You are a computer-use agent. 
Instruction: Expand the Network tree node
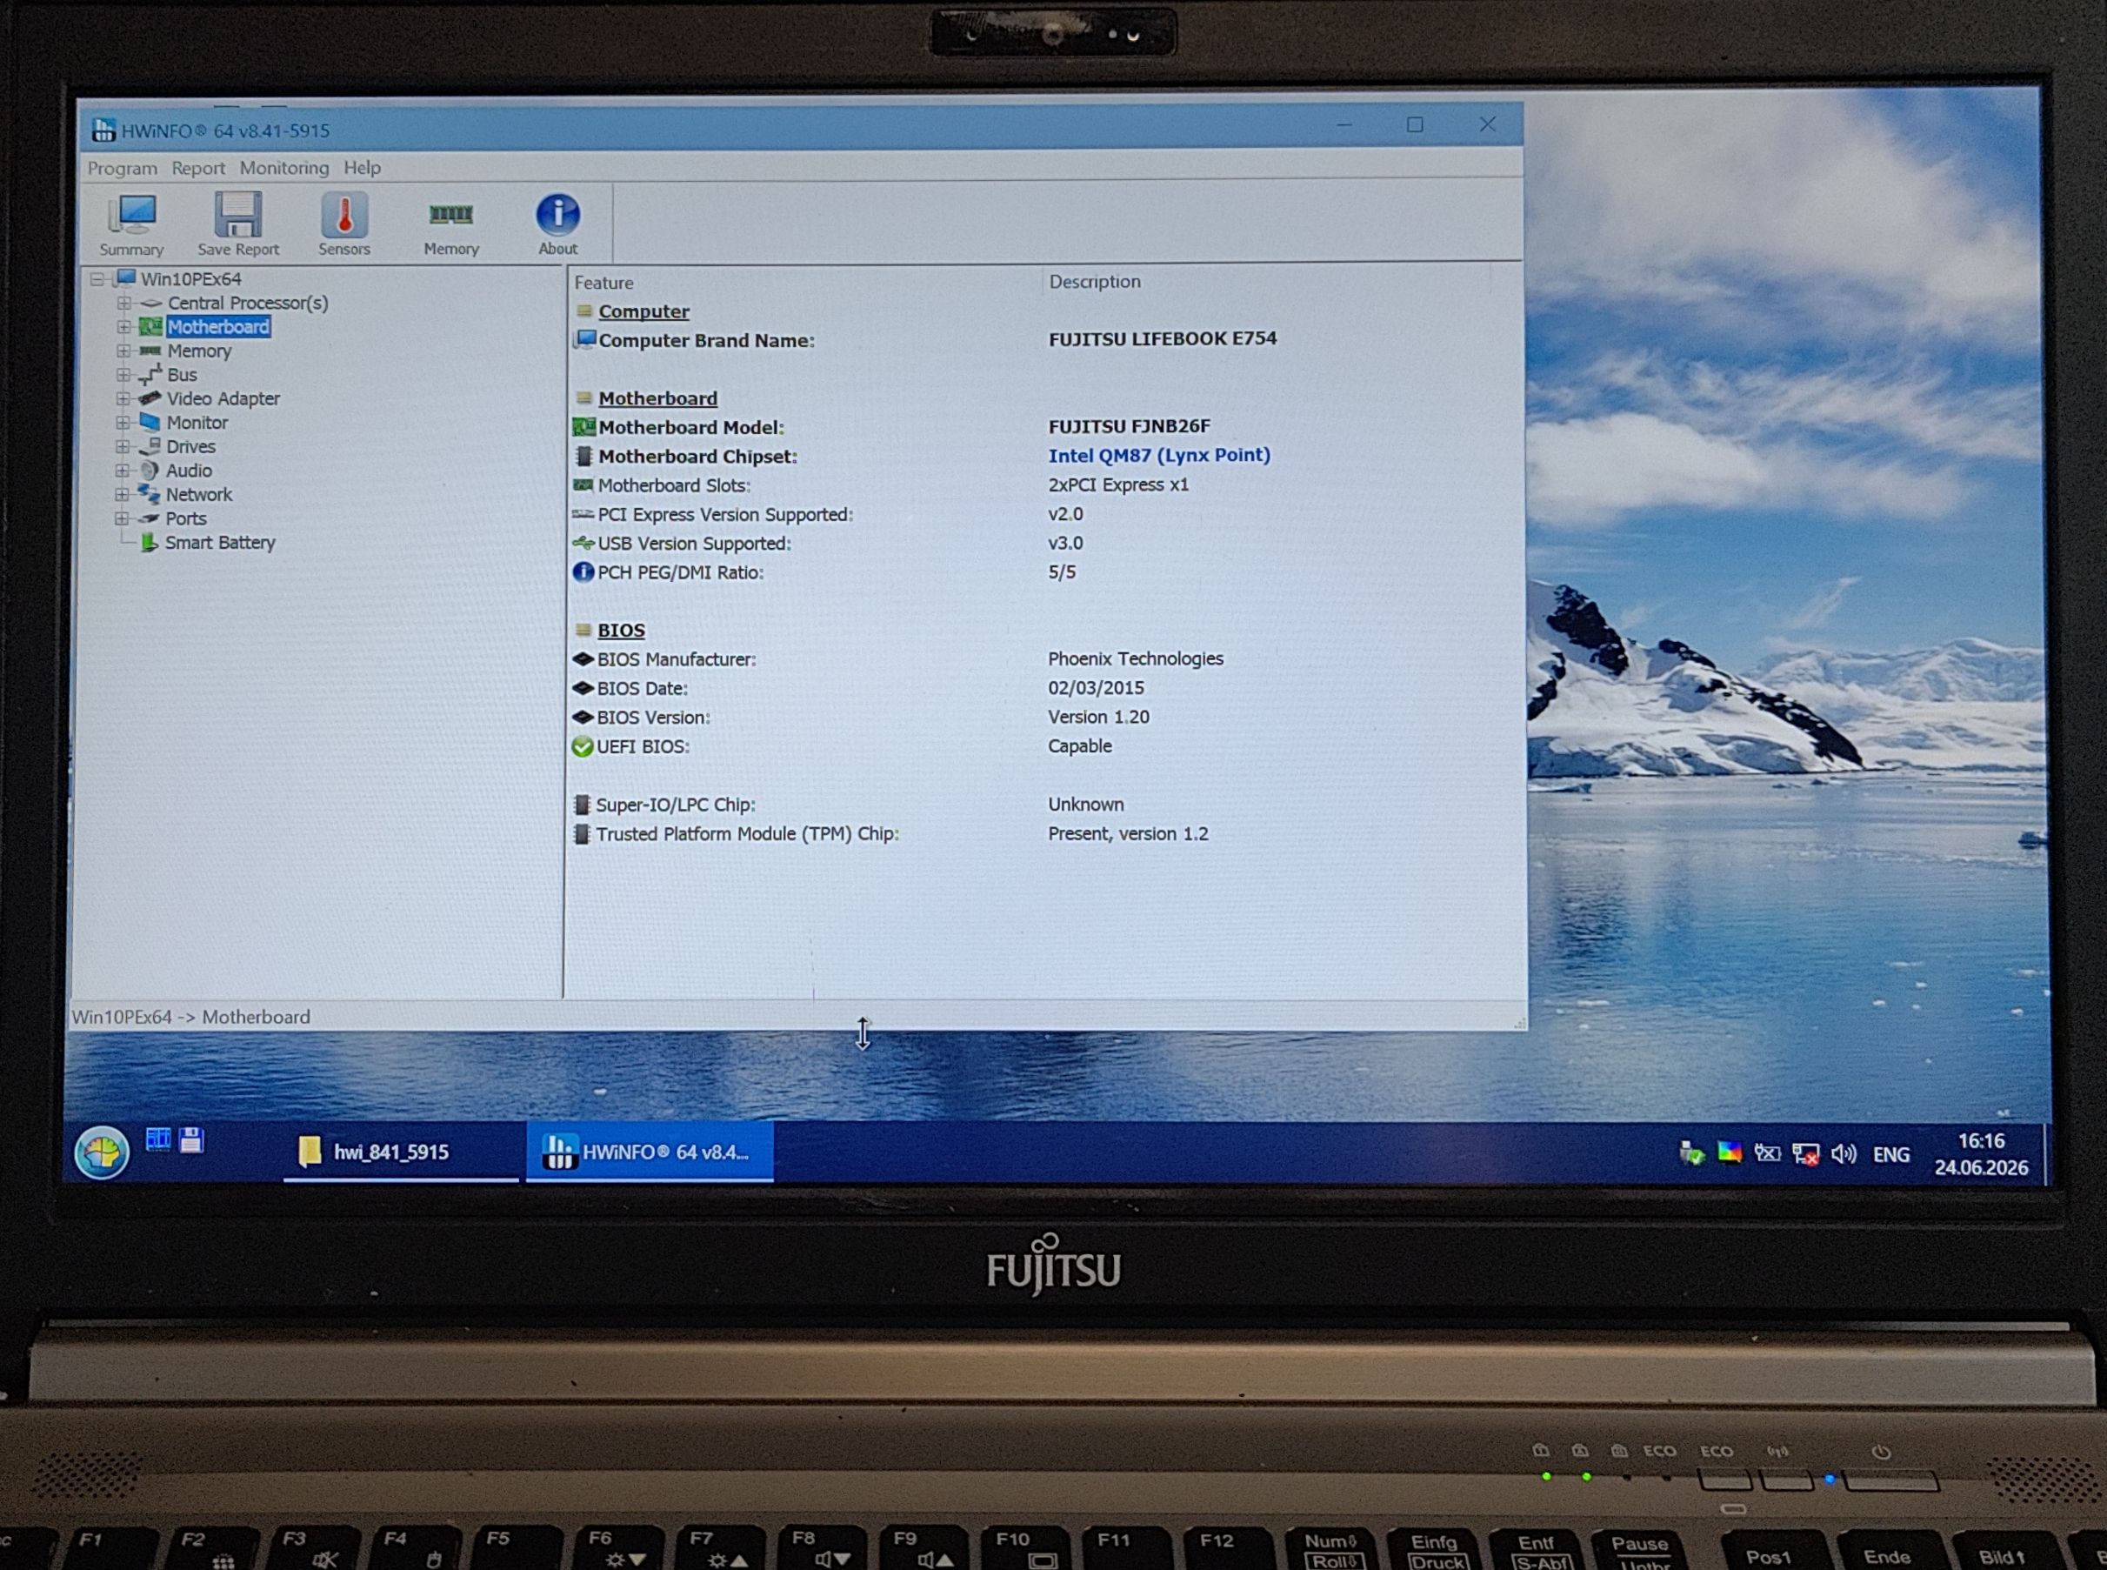pos(122,494)
